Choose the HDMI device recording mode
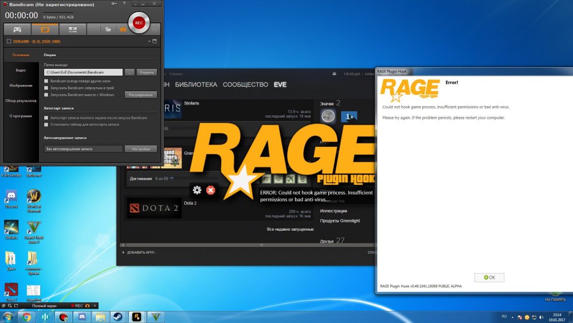Screen dimensions: 573x323 [x=73, y=29]
